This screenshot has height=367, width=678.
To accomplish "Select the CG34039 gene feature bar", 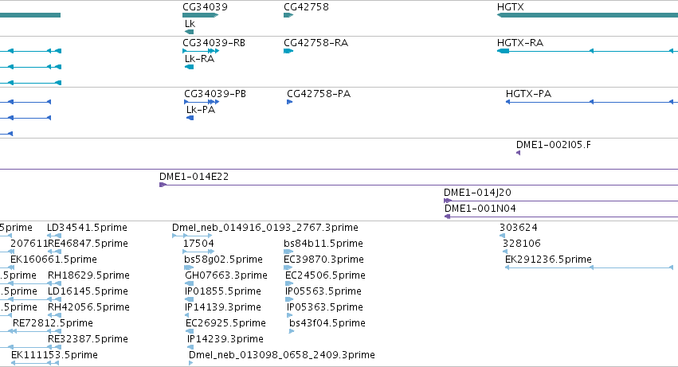I will tap(200, 15).
